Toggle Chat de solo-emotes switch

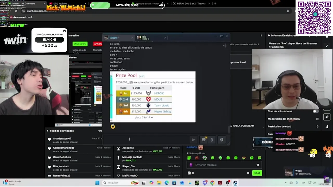pos(315,111)
